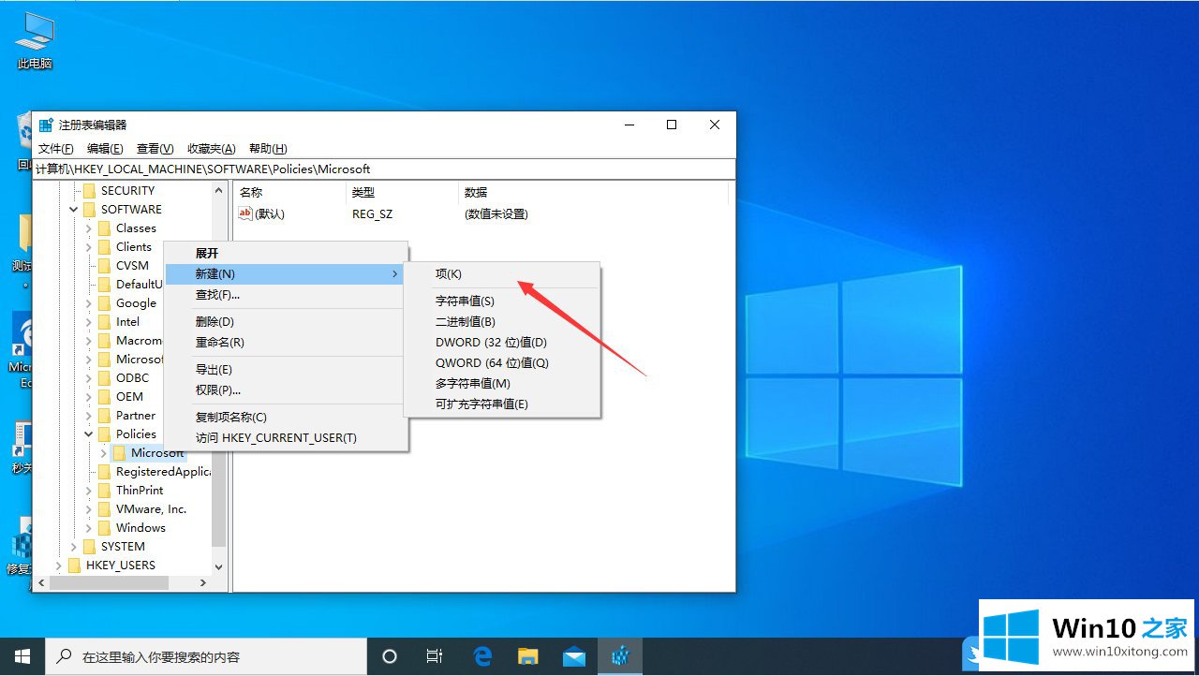Select 二进制值(B) in the submenu
1199x676 pixels.
tap(502, 322)
